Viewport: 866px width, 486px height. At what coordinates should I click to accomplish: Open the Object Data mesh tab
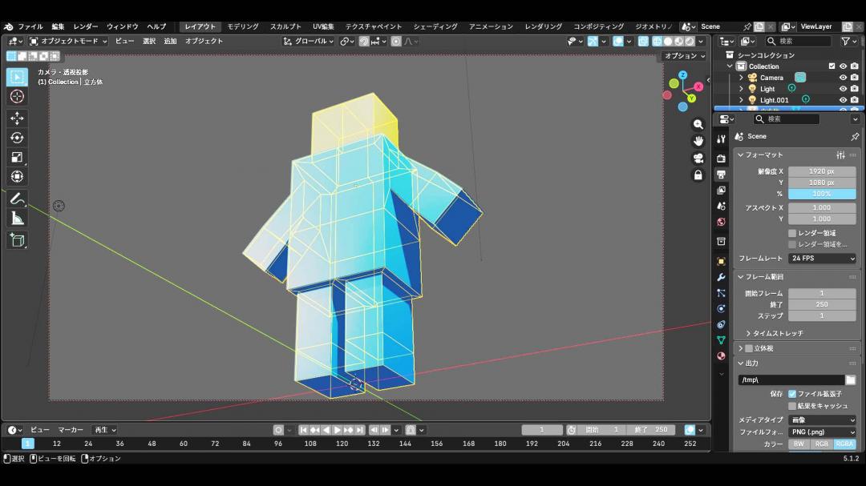[721, 339]
